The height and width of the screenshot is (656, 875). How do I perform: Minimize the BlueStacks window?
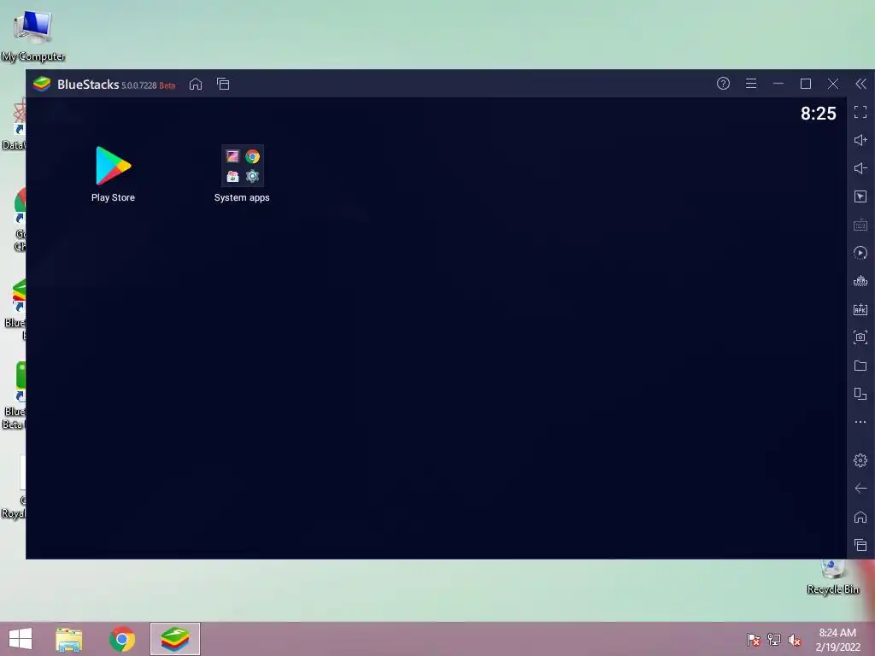pyautogui.click(x=778, y=84)
